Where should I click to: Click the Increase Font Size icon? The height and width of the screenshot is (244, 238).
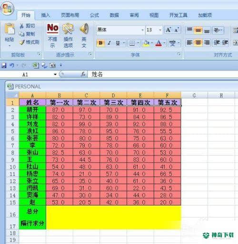pos(168,30)
